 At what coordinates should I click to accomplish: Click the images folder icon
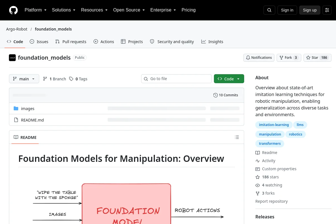[16, 109]
